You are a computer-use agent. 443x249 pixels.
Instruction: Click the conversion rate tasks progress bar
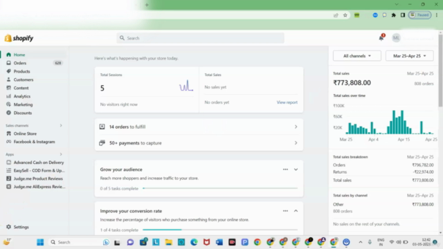[x=220, y=230]
